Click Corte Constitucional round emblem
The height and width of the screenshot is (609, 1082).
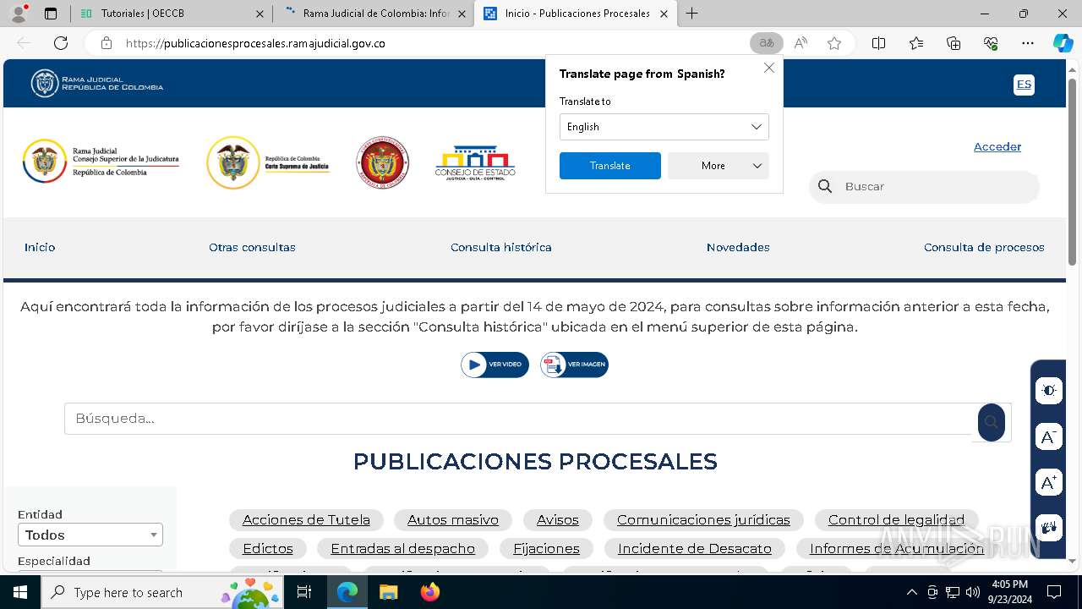(x=383, y=162)
